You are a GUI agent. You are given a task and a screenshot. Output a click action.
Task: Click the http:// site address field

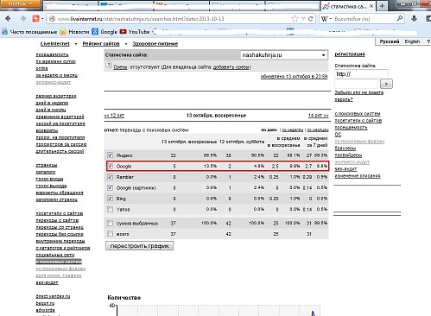coord(361,74)
